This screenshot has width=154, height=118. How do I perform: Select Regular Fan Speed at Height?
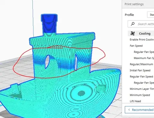click(x=142, y=76)
